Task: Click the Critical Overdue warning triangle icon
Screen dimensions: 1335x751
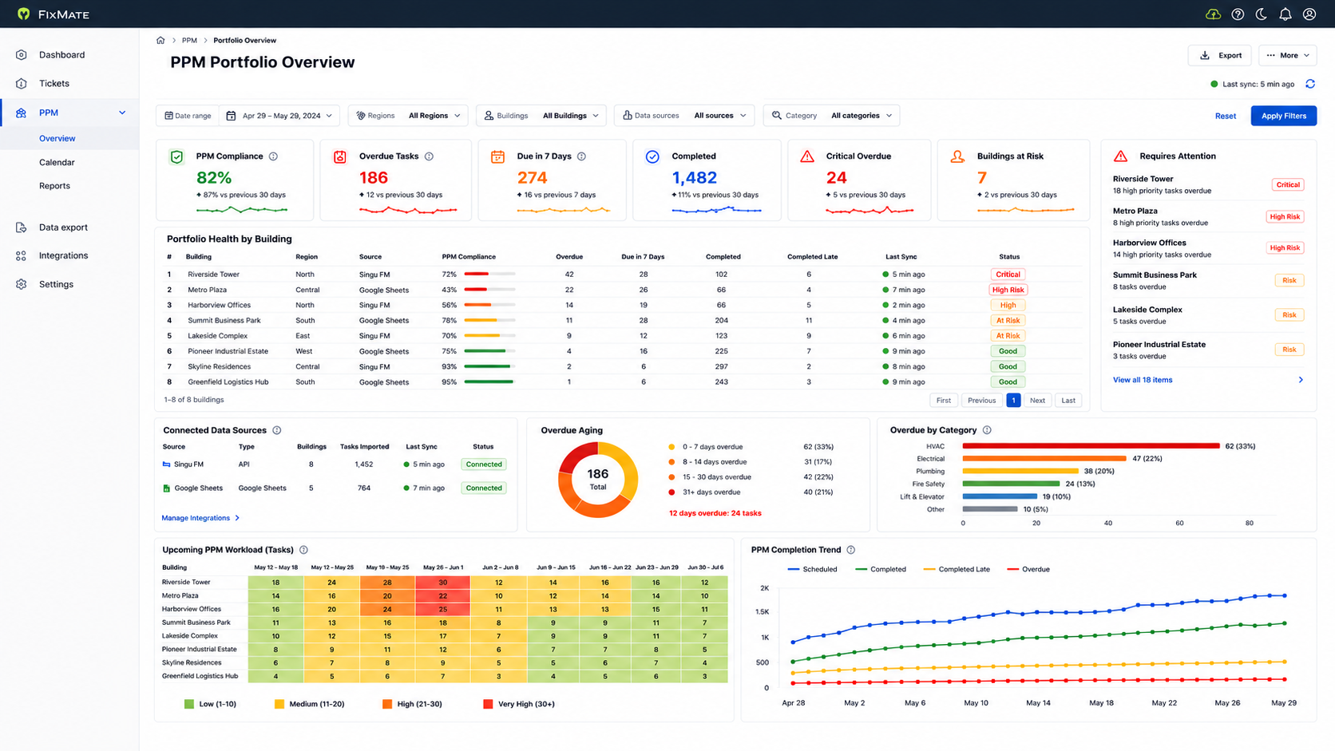Action: 807,156
